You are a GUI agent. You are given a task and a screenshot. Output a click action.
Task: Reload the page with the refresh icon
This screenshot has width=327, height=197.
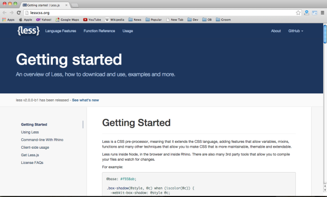[19, 12]
